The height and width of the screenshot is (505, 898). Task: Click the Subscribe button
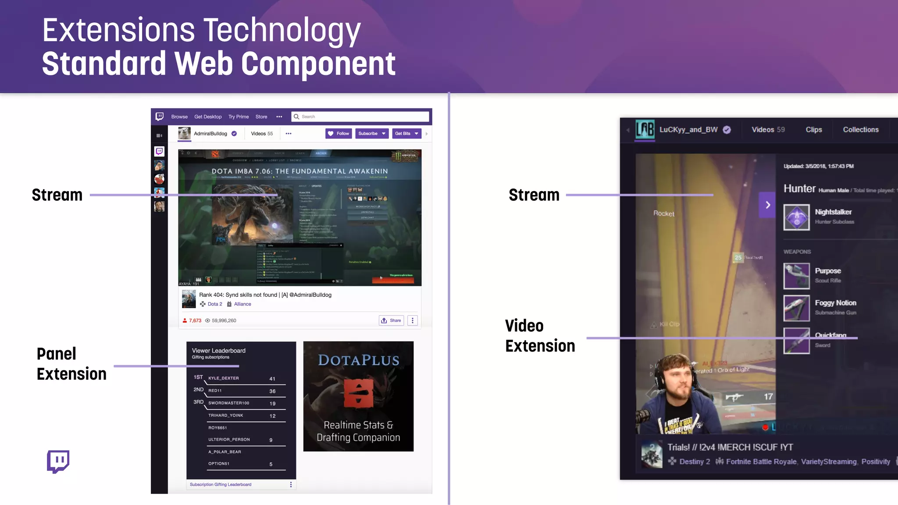click(368, 134)
